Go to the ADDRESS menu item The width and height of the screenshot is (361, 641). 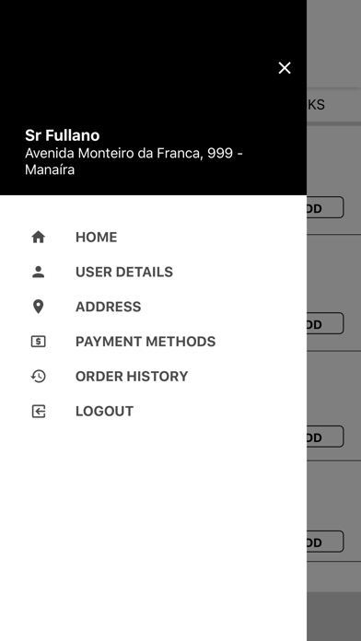[x=109, y=307]
